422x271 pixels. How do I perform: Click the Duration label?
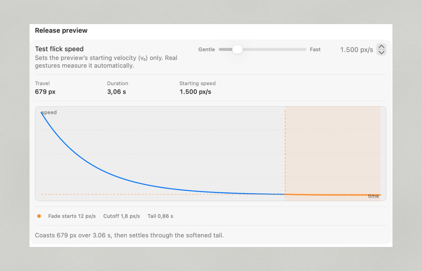(x=118, y=83)
